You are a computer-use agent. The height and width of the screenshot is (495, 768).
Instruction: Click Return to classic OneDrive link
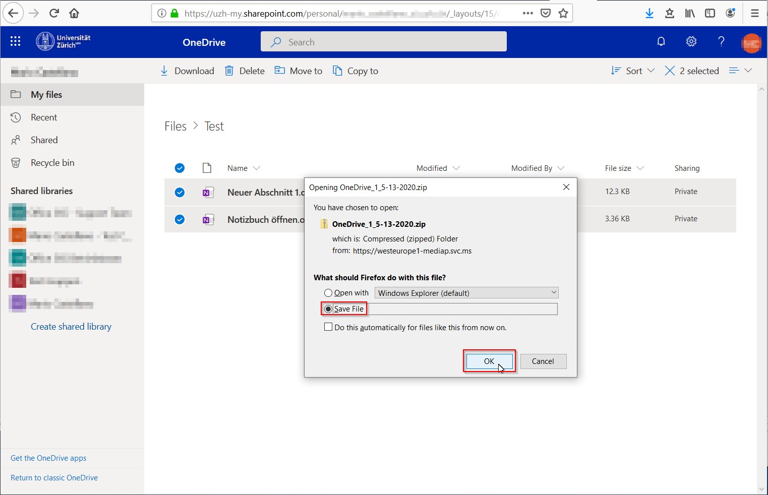click(54, 477)
